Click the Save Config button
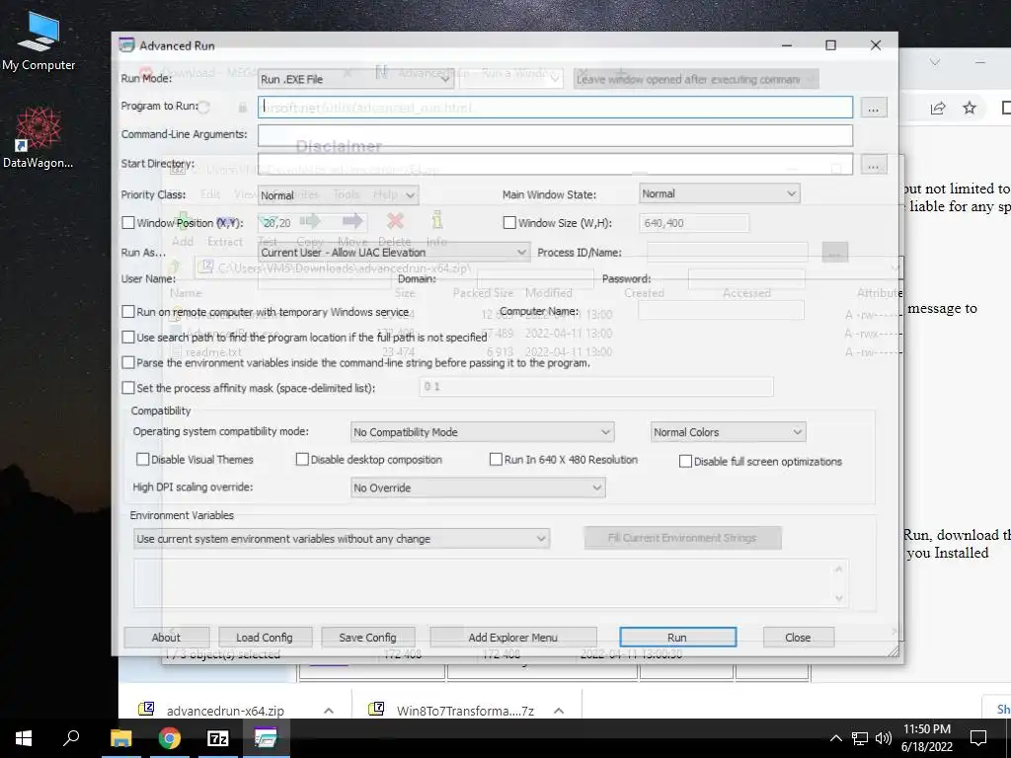Image resolution: width=1011 pixels, height=758 pixels. tap(368, 637)
